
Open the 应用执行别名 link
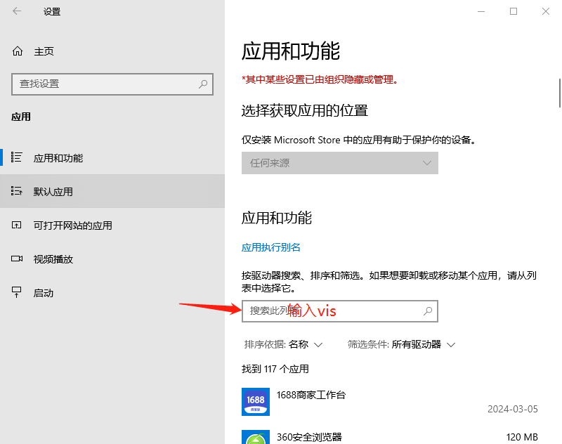[271, 247]
